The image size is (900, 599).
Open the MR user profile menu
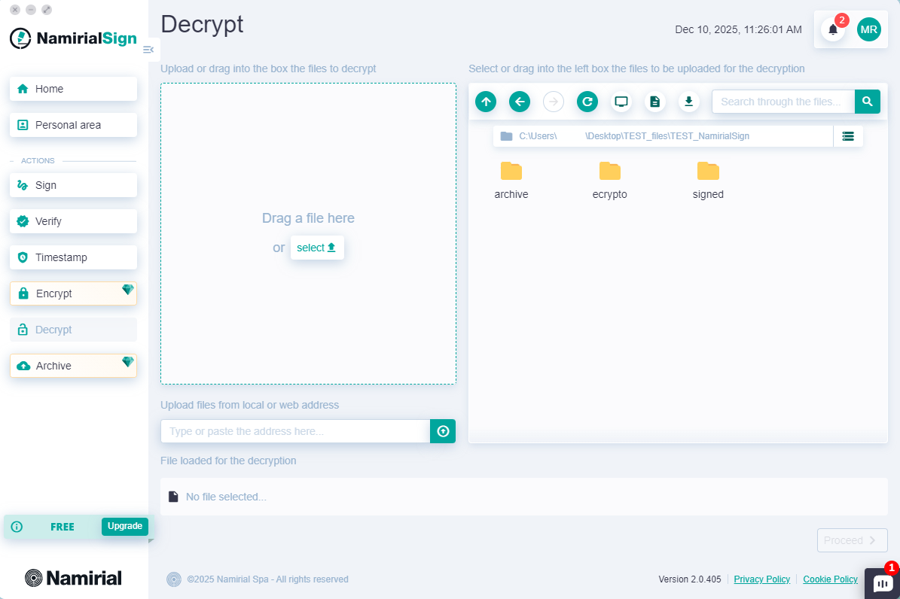[868, 29]
